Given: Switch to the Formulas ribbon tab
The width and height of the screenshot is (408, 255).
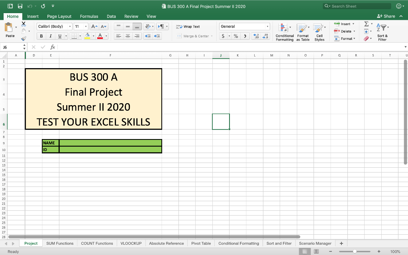Looking at the screenshot, I should click(x=89, y=16).
